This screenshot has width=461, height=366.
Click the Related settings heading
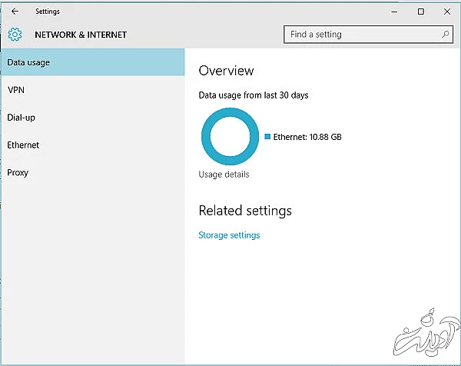[x=245, y=211]
